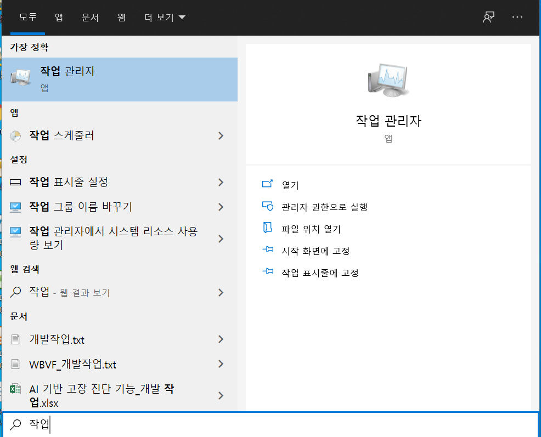
Task: Click the pin icon for 시작 화면에 고정
Action: 268,249
